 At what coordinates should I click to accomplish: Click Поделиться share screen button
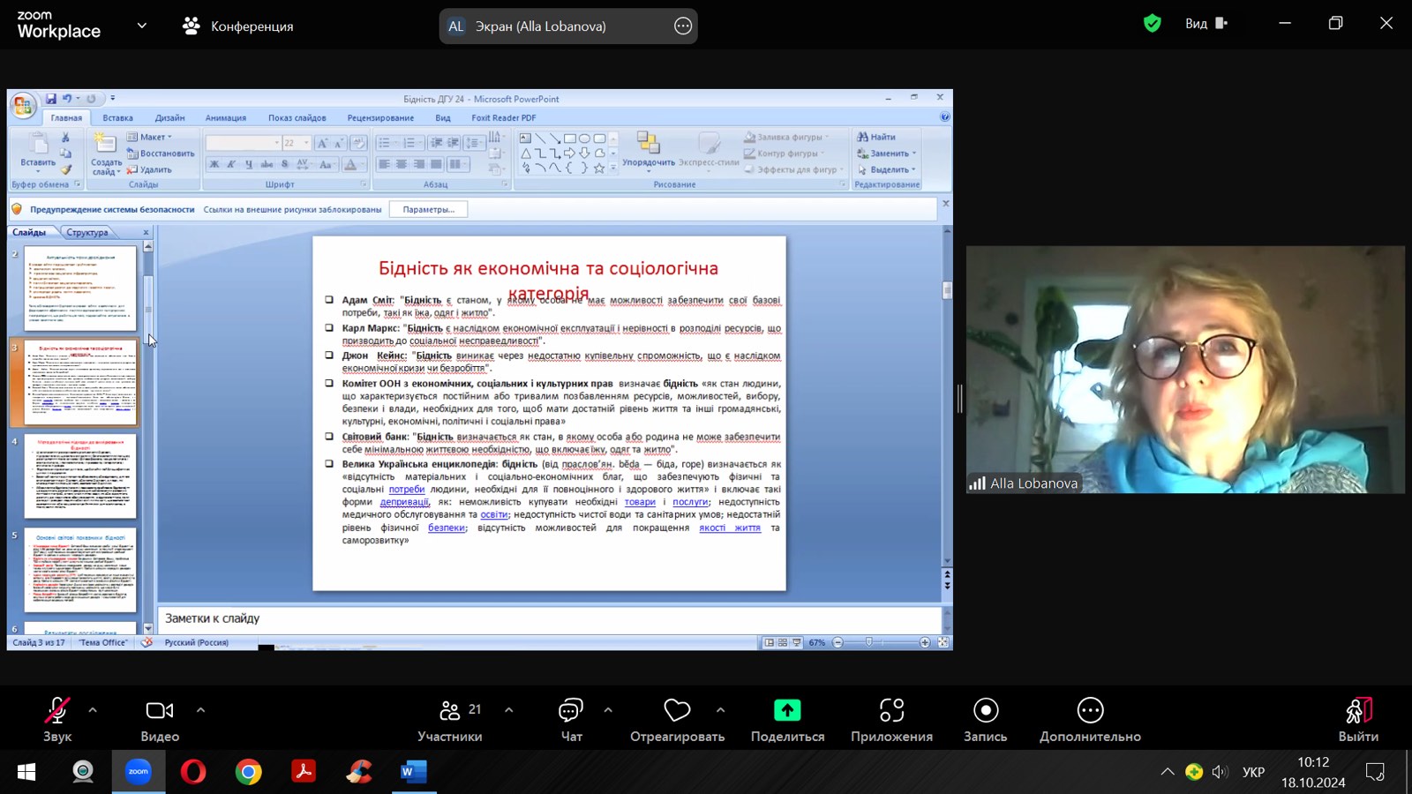[x=787, y=721]
